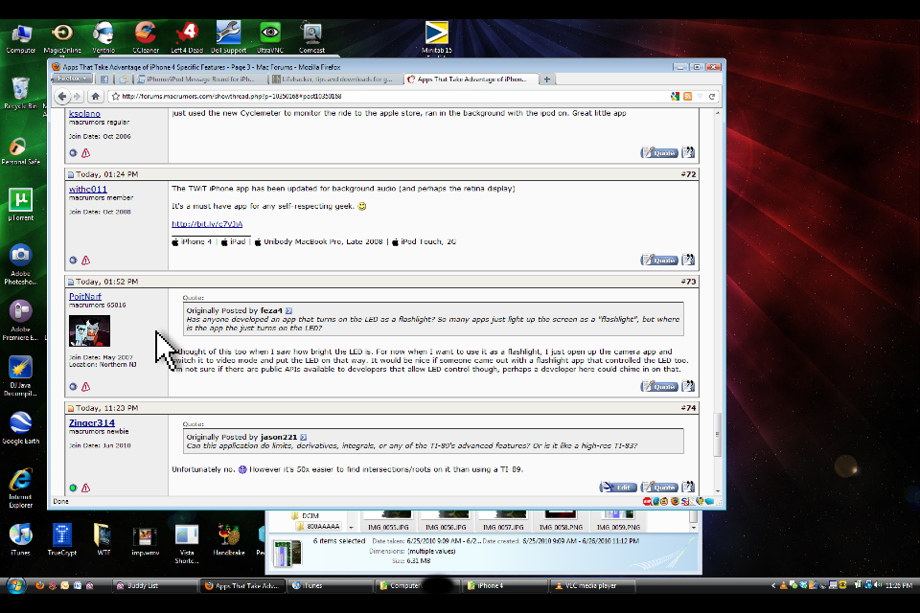Click PoitNarf's avatar image
The height and width of the screenshot is (613, 920).
click(89, 330)
